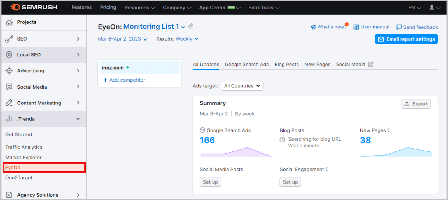
Task: Open the Company dropdown menu
Action: coord(177,8)
